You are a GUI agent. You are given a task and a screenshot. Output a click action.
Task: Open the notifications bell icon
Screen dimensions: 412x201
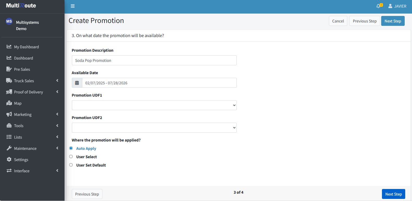[x=378, y=6]
